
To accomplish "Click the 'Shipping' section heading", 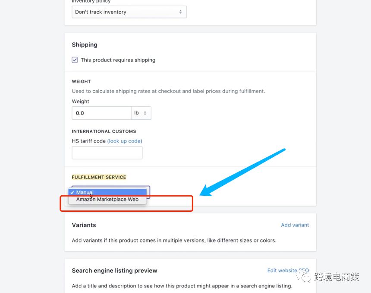I will tap(85, 45).
